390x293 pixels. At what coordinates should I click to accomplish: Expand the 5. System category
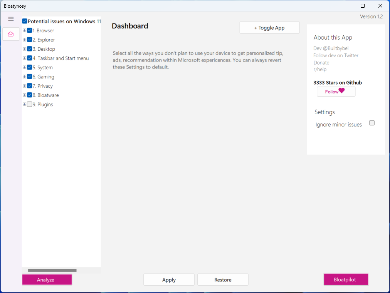point(24,67)
